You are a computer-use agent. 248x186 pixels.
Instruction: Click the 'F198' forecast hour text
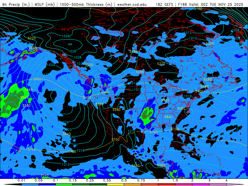[x=182, y=4]
